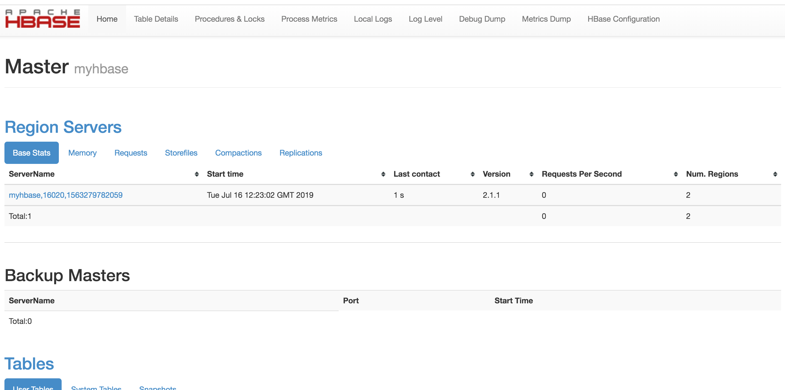Click the Region Servers heading link
Viewport: 785px width, 390px height.
coord(63,127)
